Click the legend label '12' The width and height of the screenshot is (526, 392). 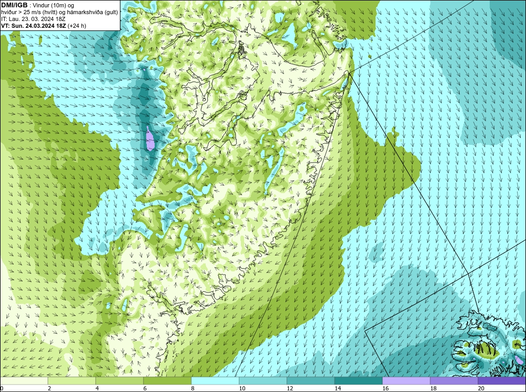(290, 388)
